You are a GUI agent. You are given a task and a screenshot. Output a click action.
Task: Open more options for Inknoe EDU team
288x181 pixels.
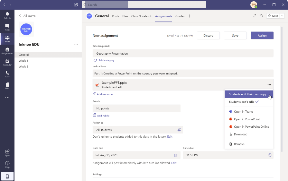point(76,44)
